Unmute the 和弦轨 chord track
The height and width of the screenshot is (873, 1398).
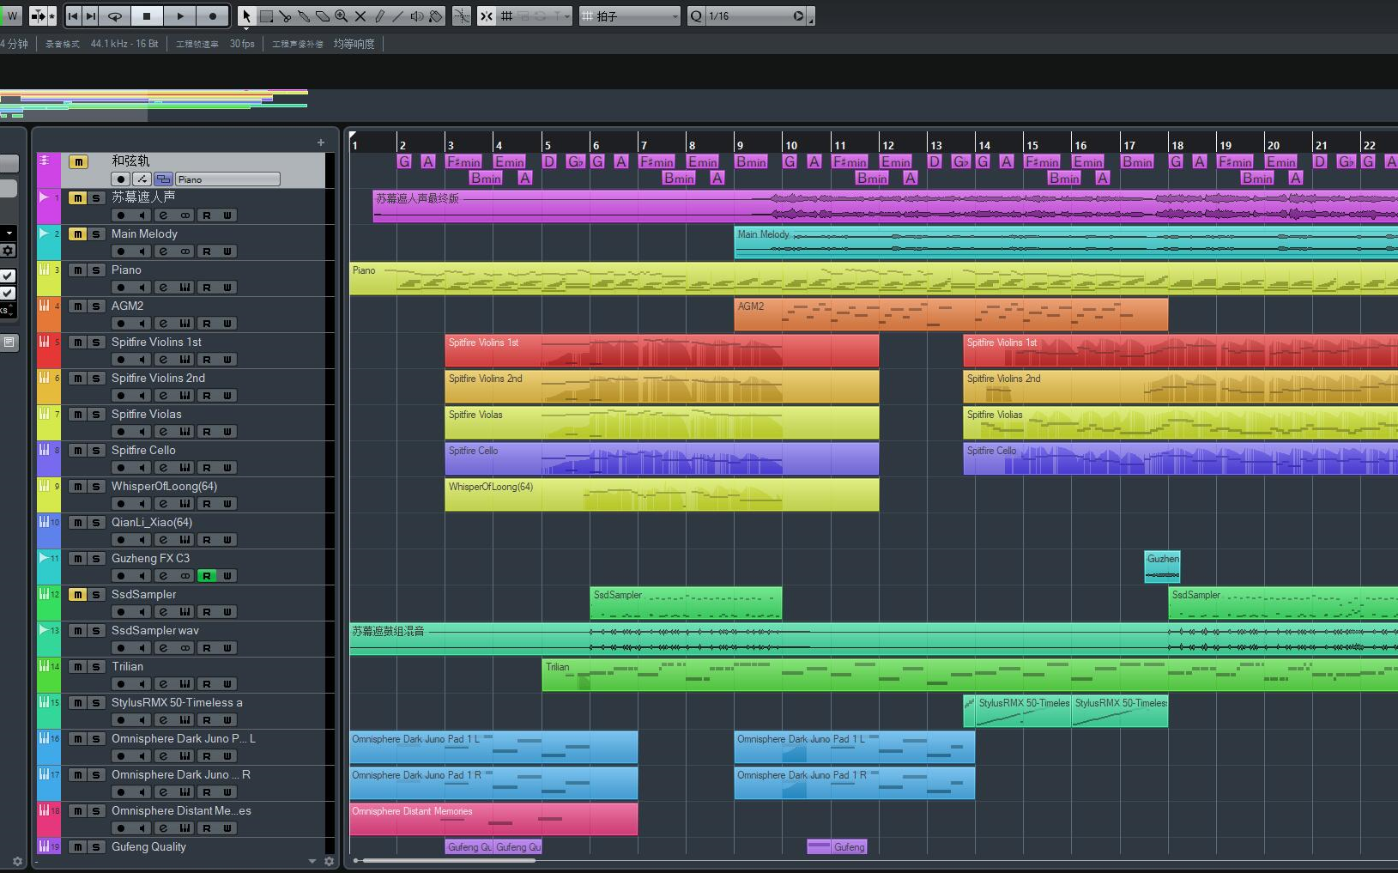point(78,161)
